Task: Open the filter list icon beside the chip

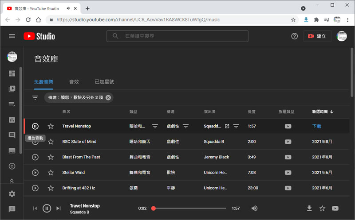Action: 35,97
